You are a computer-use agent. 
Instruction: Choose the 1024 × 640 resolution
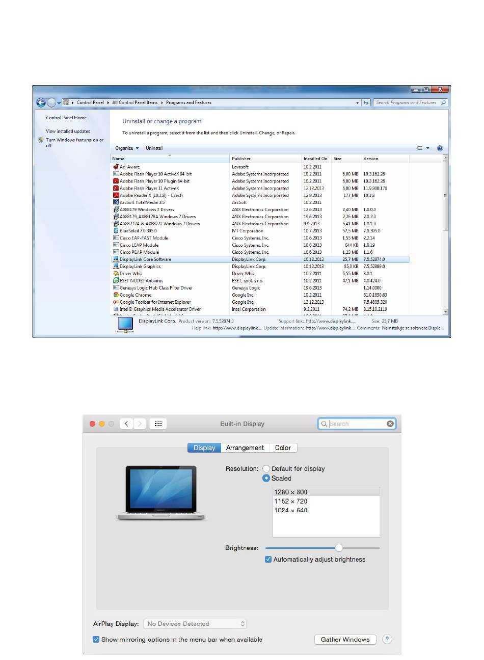tap(326, 510)
